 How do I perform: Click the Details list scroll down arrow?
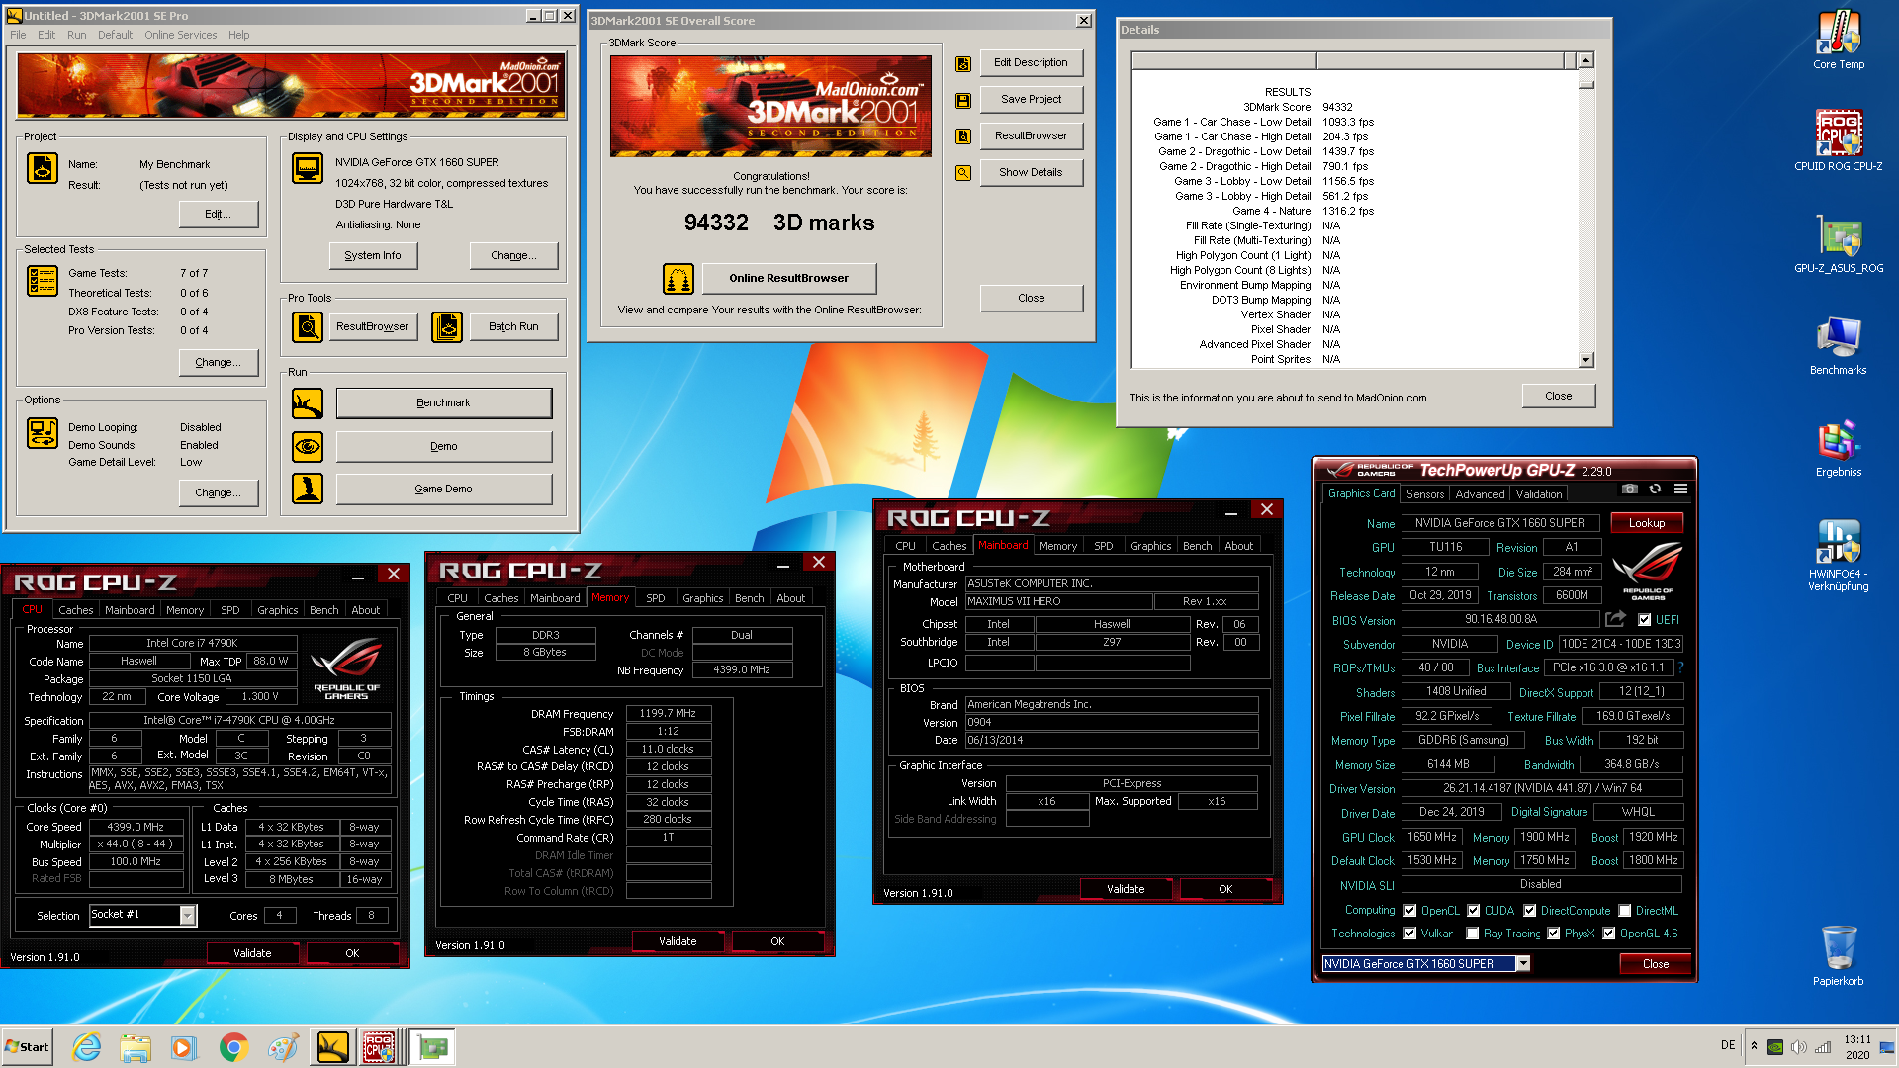(1585, 360)
